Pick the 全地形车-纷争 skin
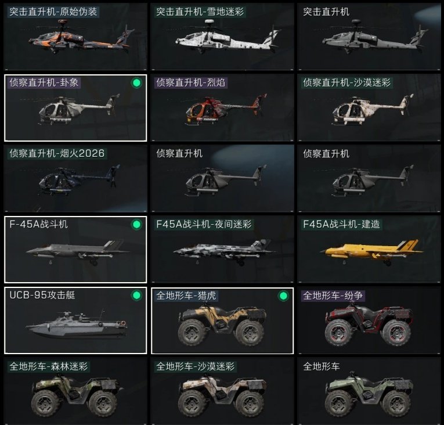Image resolution: width=444 pixels, height=425 pixels. click(x=369, y=320)
